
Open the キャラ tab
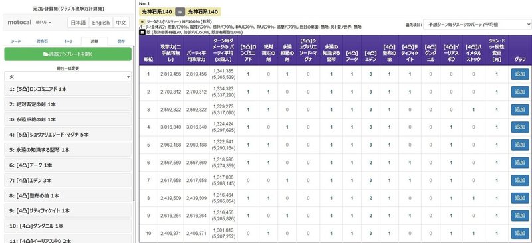tap(68, 41)
